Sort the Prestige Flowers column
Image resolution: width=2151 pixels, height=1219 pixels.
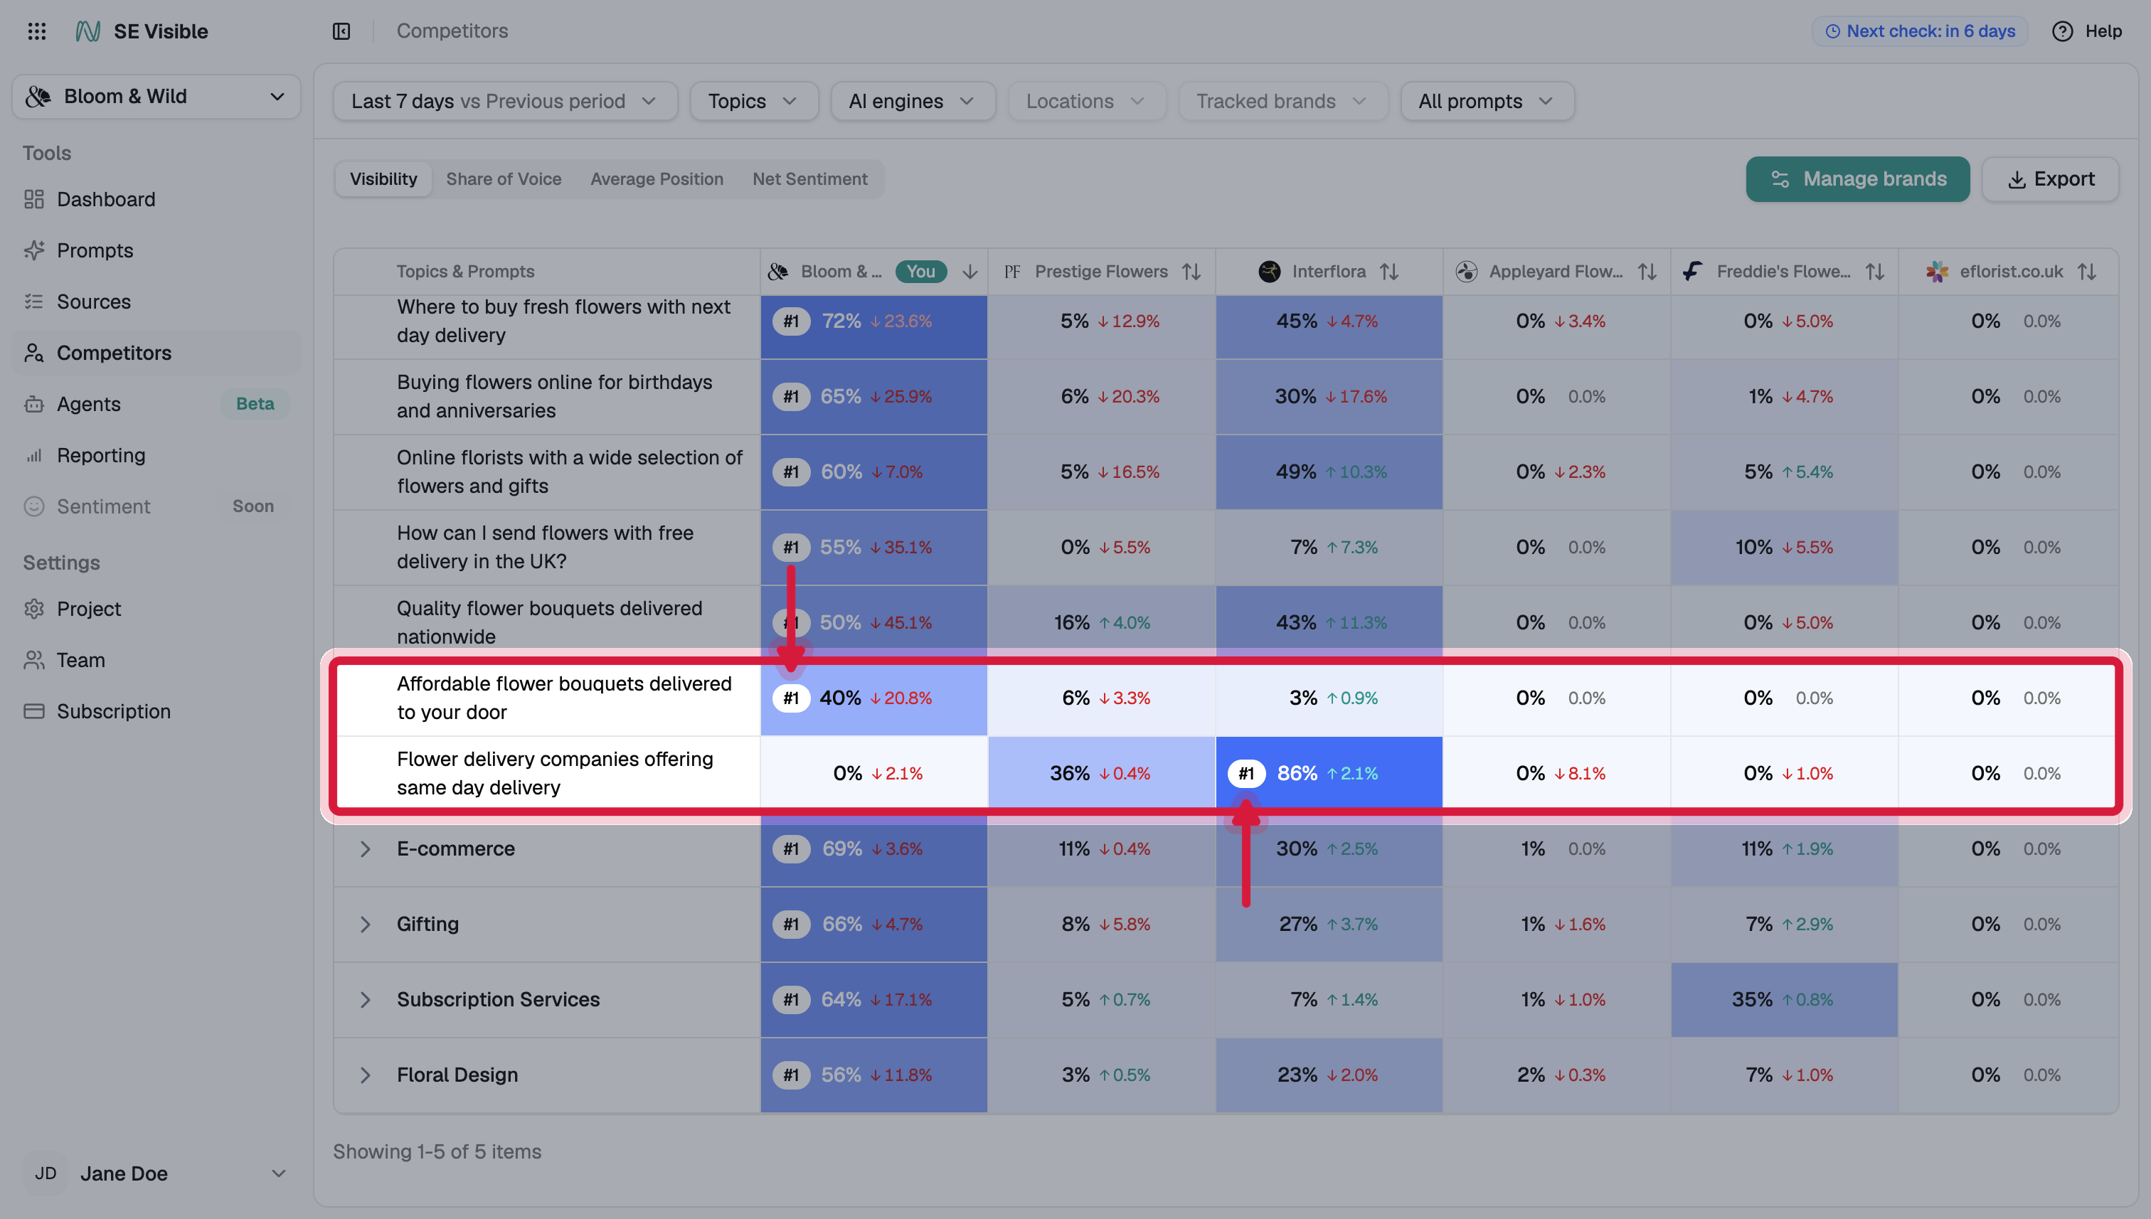point(1191,271)
